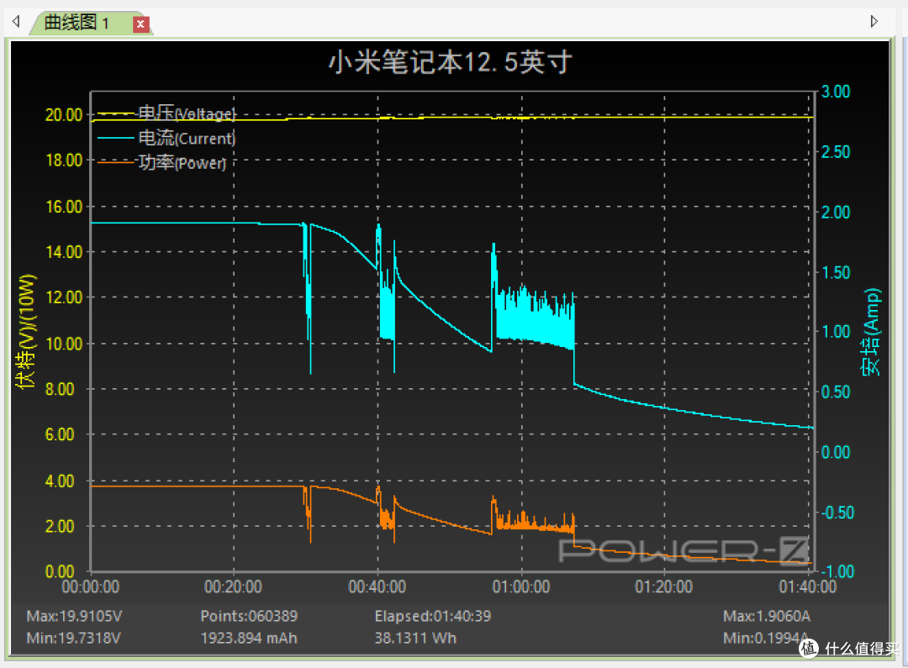
Task: Click the 功率(Power) legend entry
Action: pyautogui.click(x=181, y=163)
